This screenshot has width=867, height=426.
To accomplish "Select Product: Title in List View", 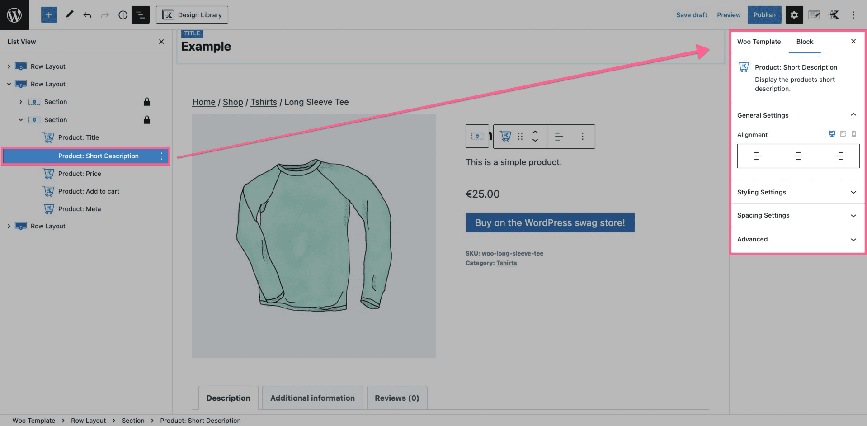I will [78, 137].
